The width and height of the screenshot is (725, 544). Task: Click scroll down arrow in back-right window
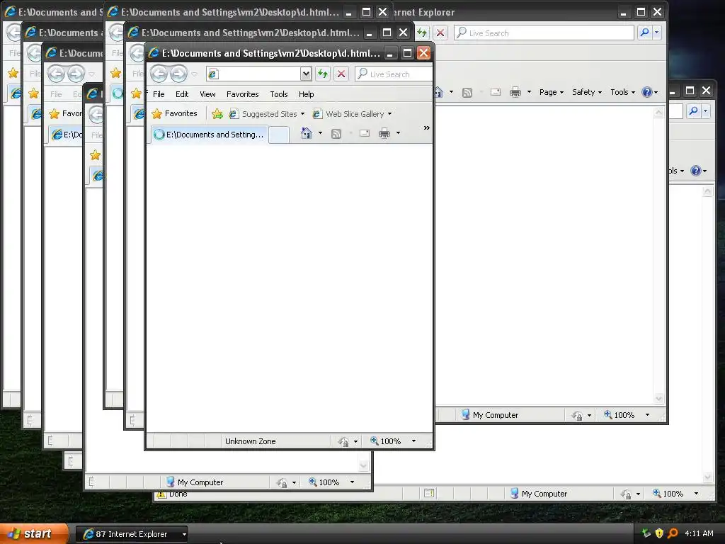[x=659, y=399]
